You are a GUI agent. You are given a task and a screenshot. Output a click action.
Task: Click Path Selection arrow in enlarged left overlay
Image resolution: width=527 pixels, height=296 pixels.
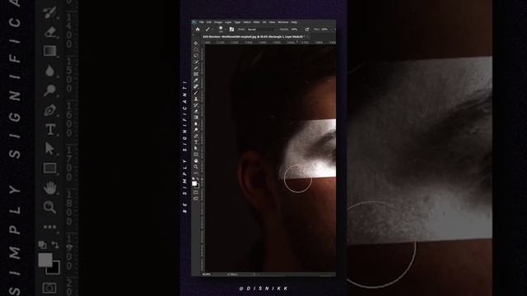(49, 148)
